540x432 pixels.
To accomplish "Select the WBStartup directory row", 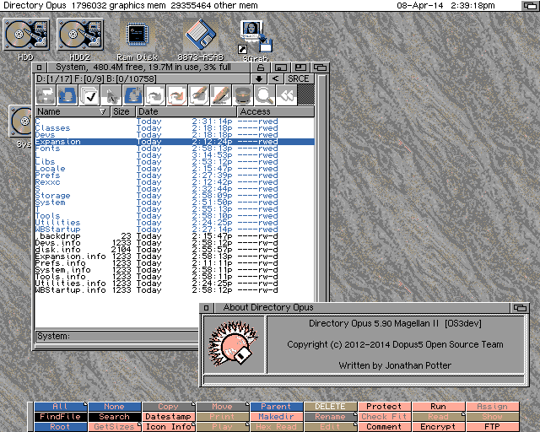I will 175,229.
